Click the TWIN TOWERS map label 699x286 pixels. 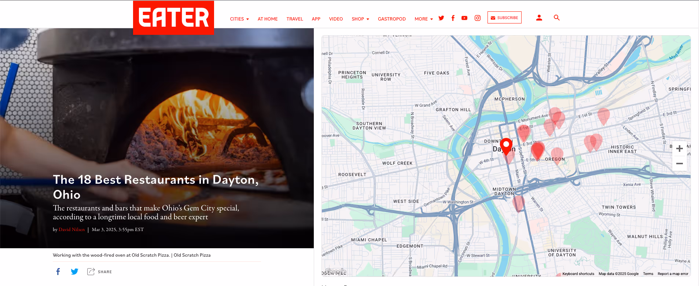(x=619, y=207)
